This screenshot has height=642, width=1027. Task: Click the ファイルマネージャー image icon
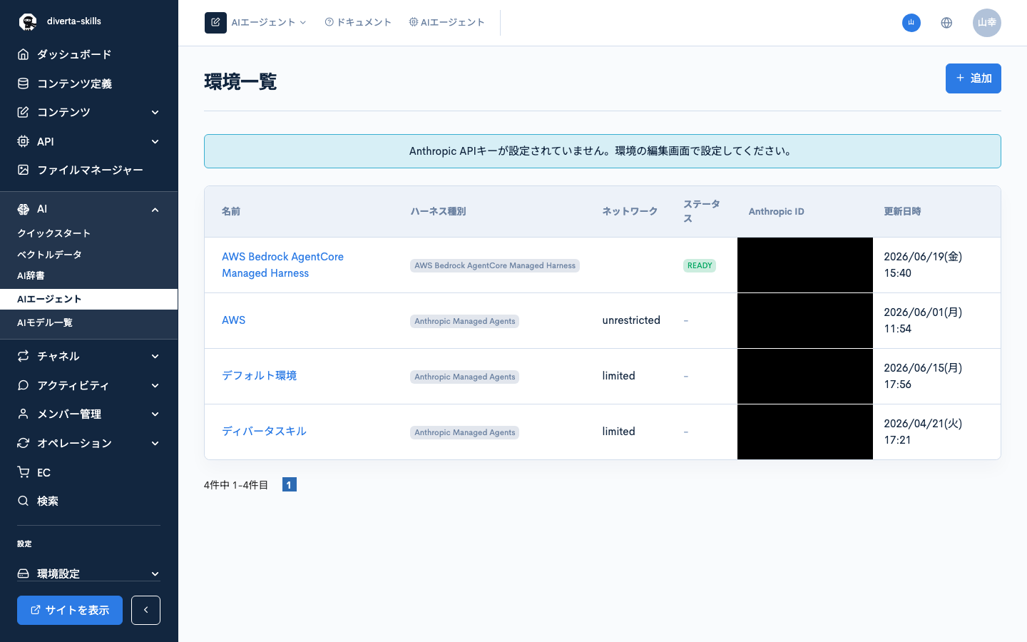[x=24, y=170]
